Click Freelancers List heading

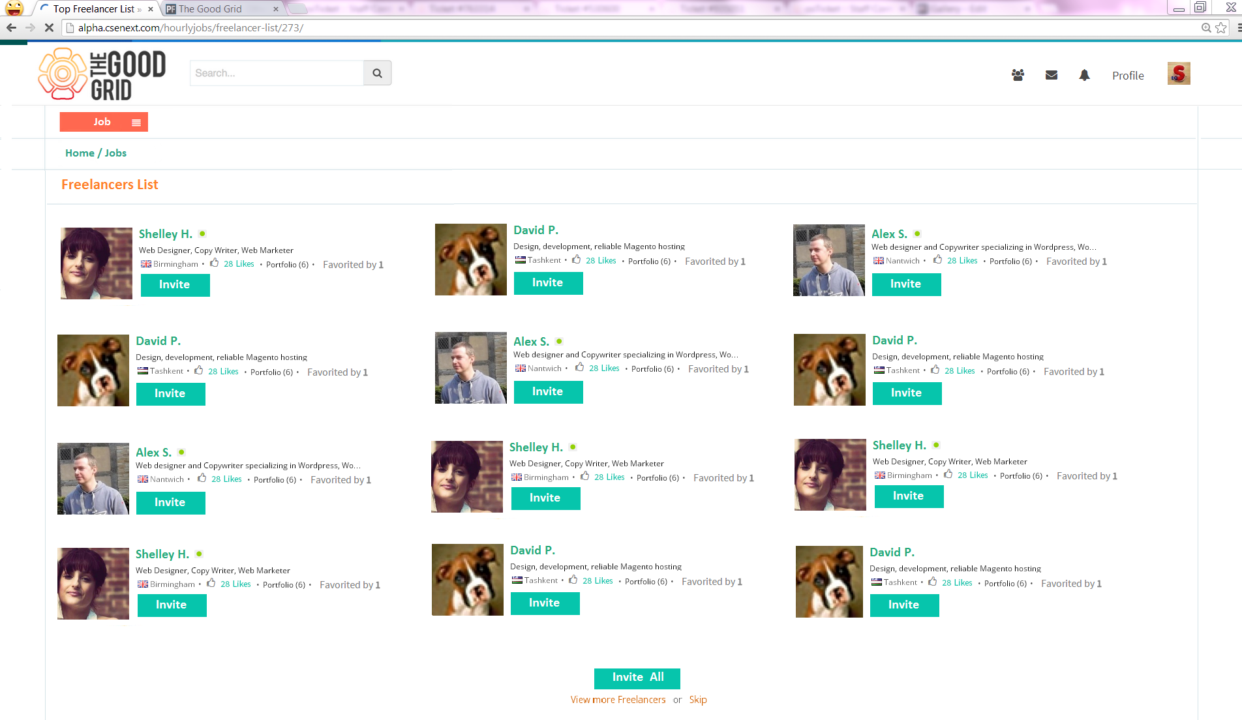[110, 185]
